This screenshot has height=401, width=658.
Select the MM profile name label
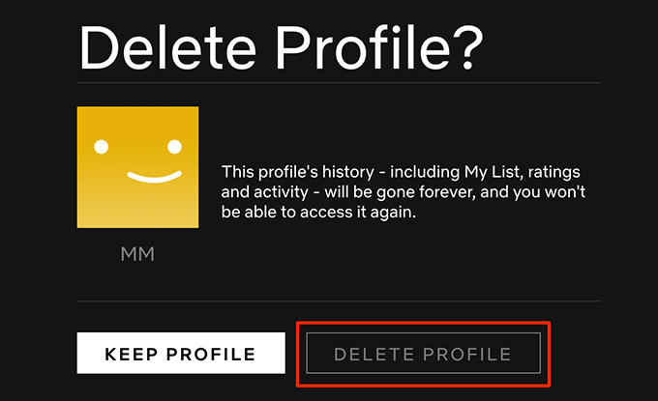point(137,254)
